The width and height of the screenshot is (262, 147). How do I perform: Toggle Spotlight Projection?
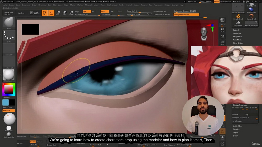[186, 15]
